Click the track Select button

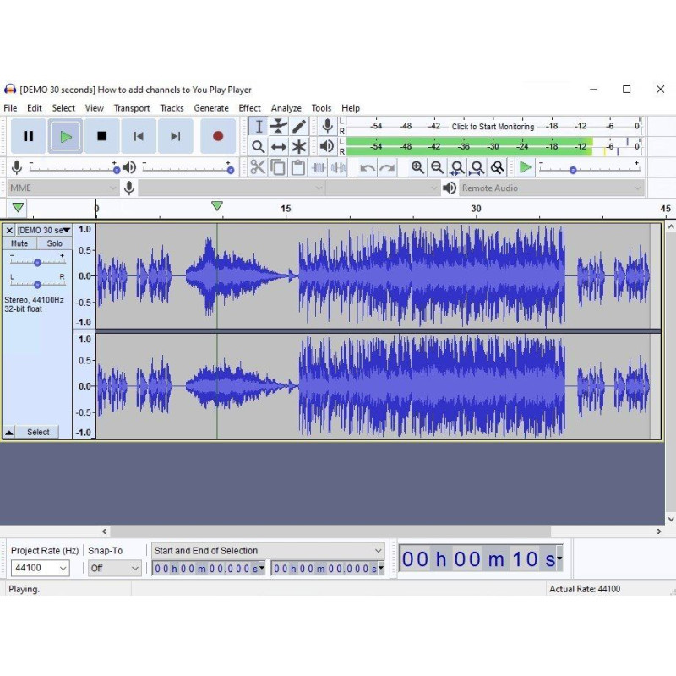(37, 432)
